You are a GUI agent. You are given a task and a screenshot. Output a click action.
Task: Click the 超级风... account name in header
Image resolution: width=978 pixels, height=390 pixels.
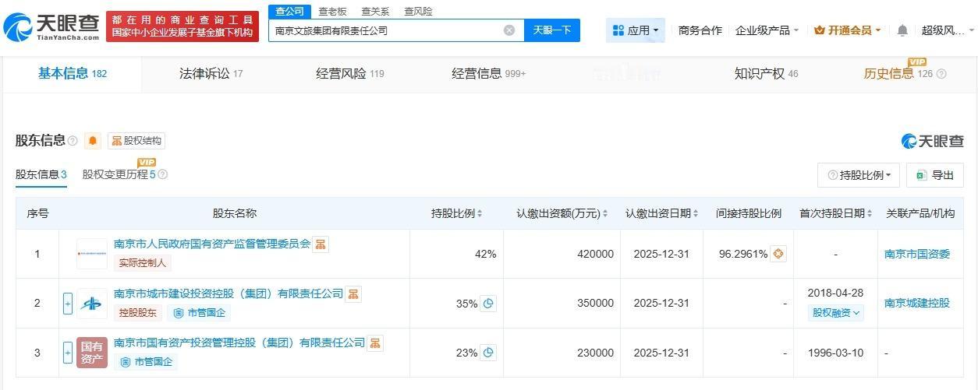point(943,30)
